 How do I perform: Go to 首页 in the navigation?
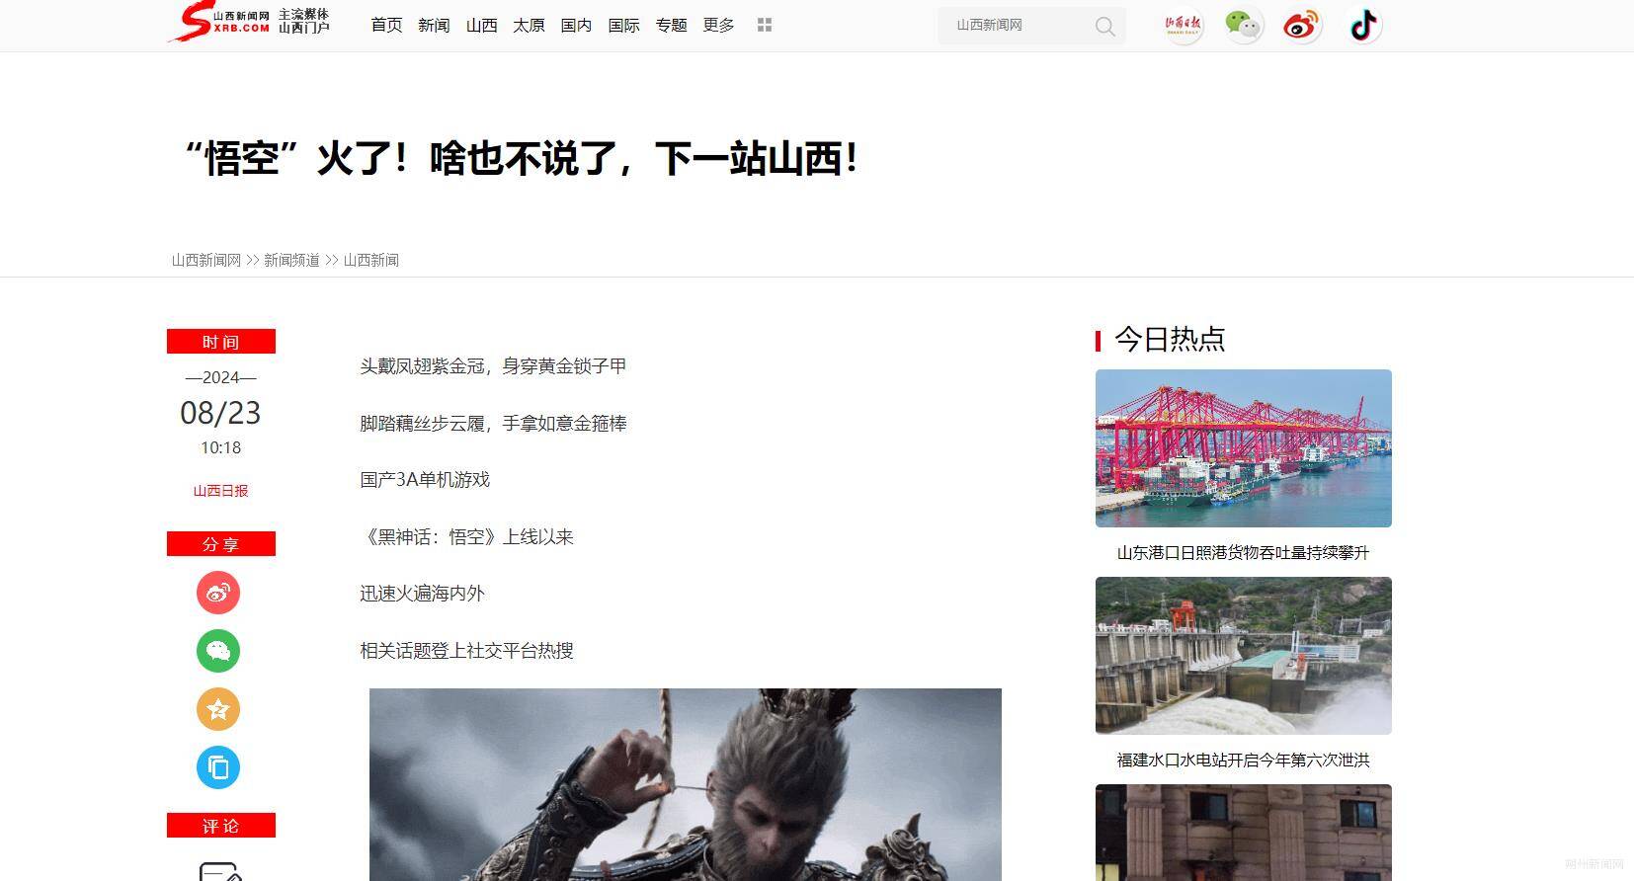[386, 25]
